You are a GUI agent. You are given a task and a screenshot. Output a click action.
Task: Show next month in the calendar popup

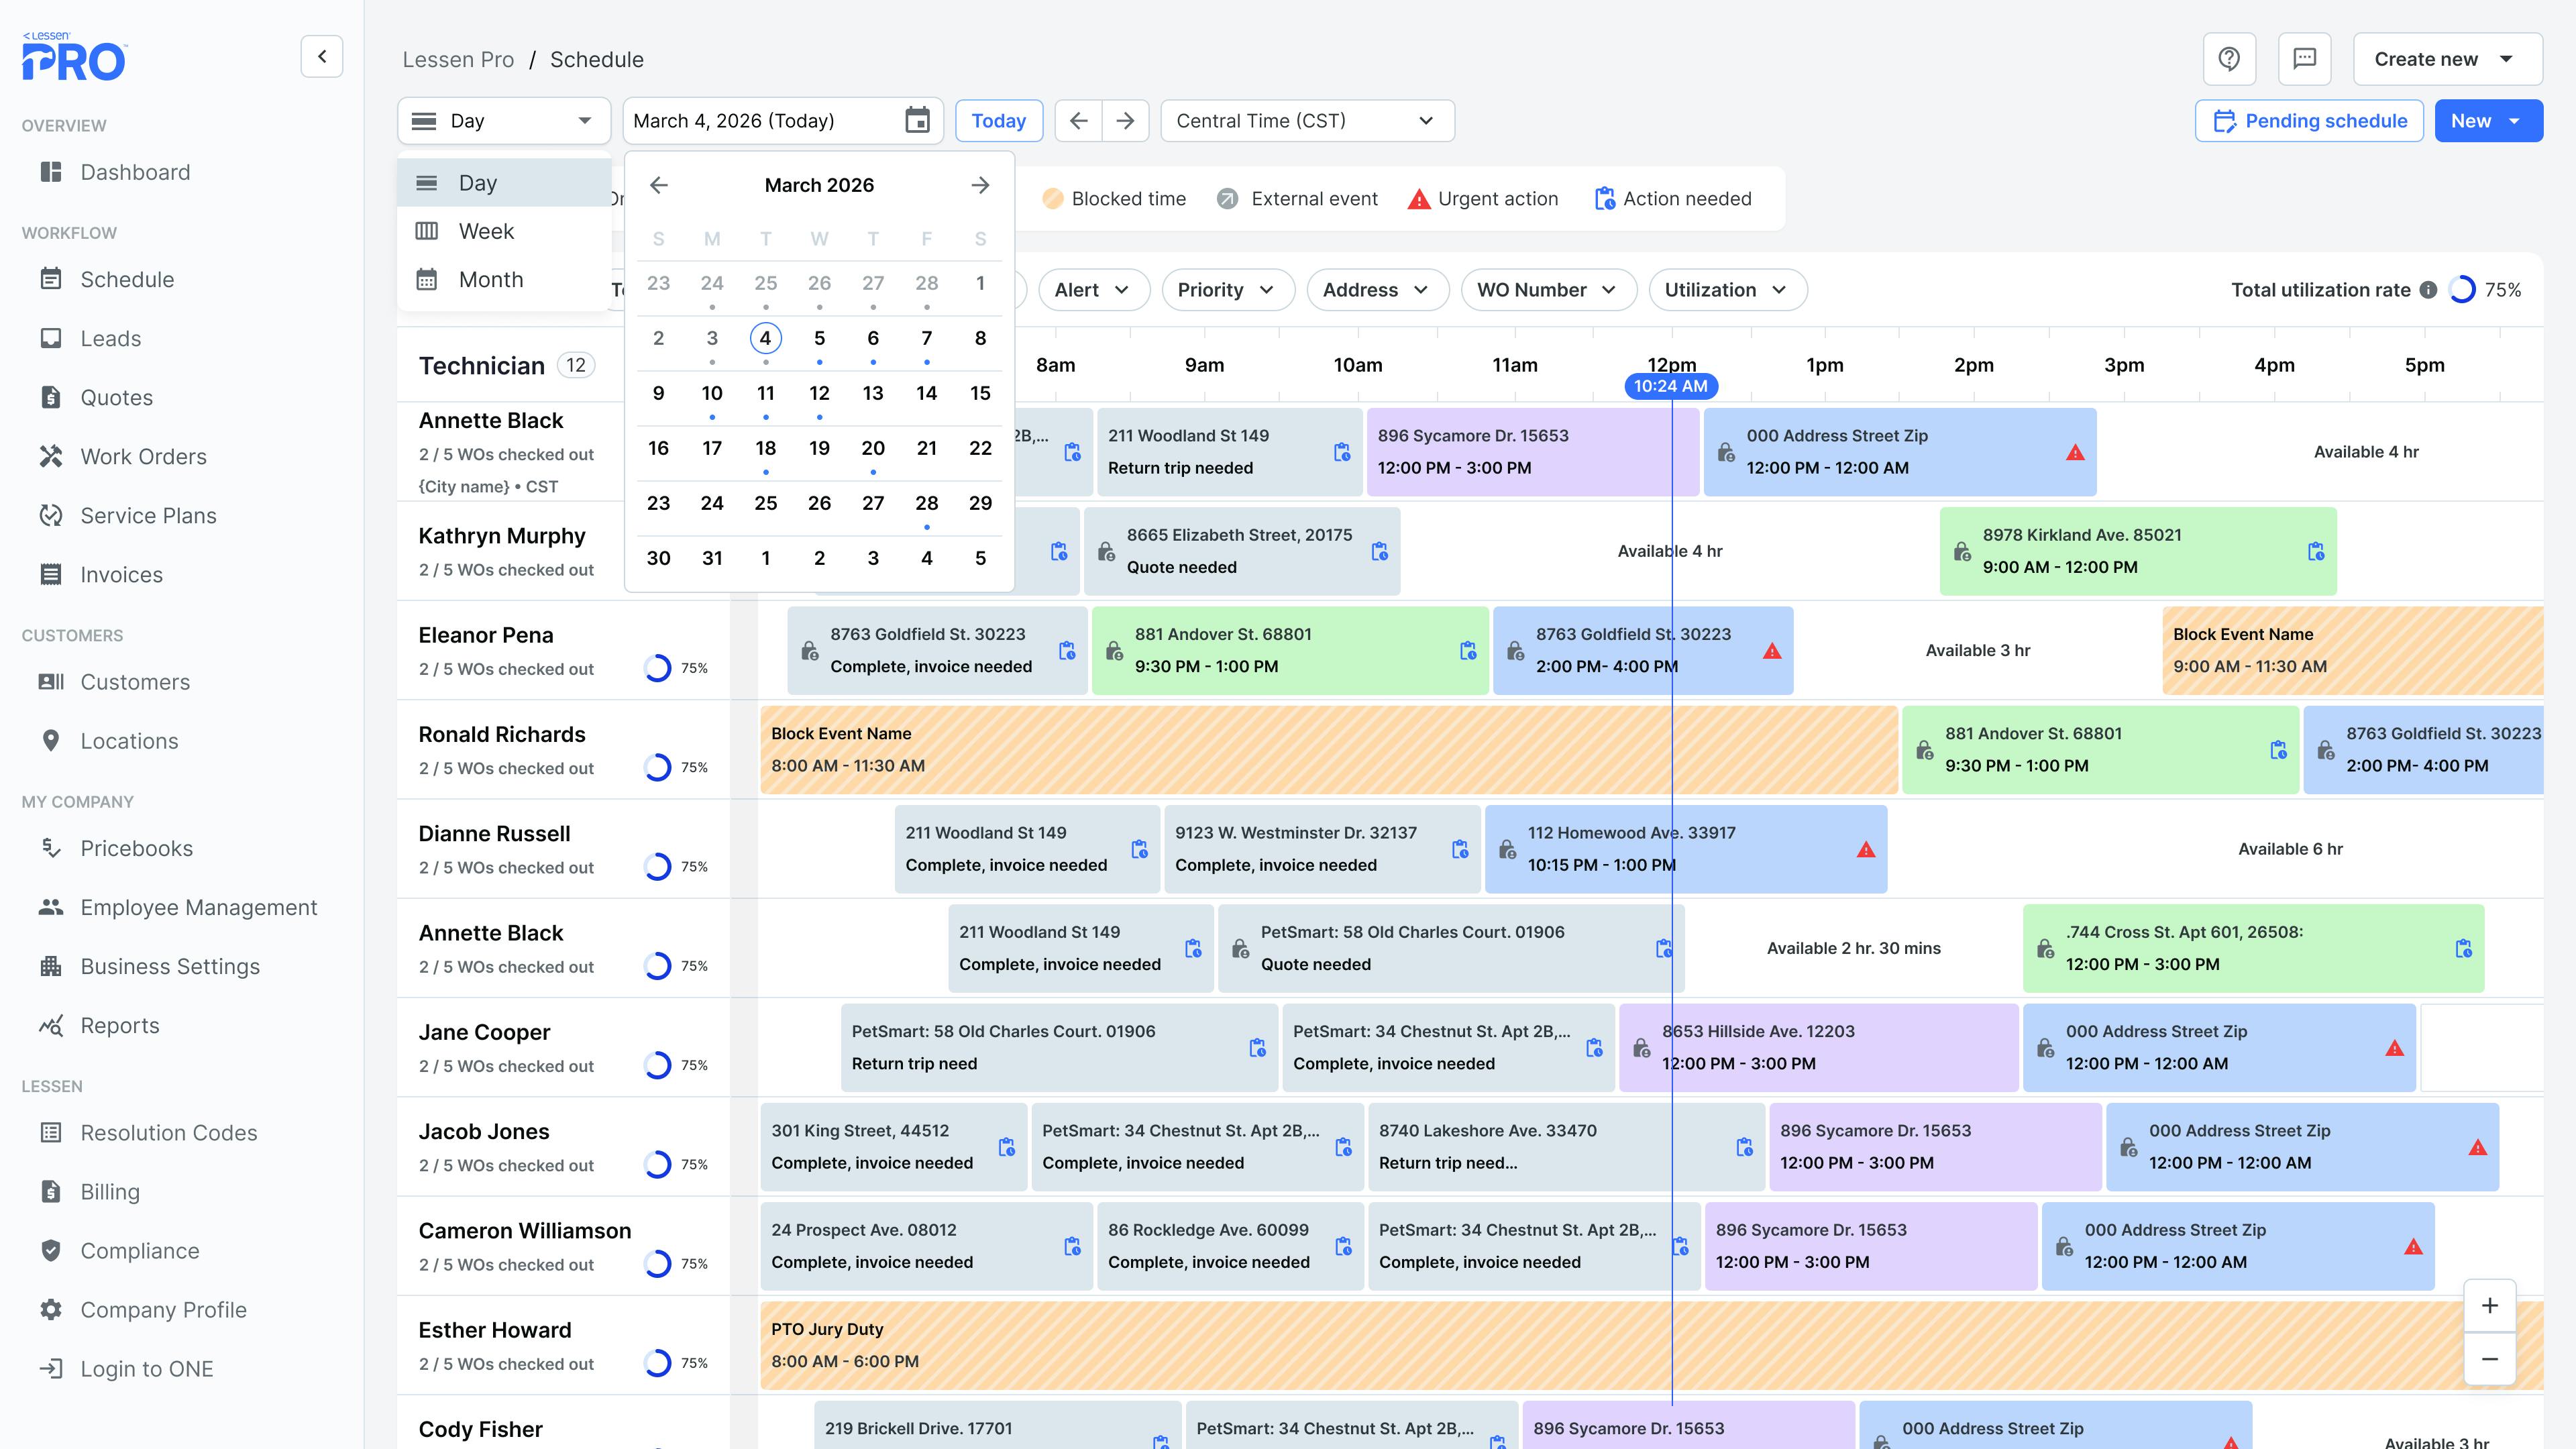tap(980, 185)
